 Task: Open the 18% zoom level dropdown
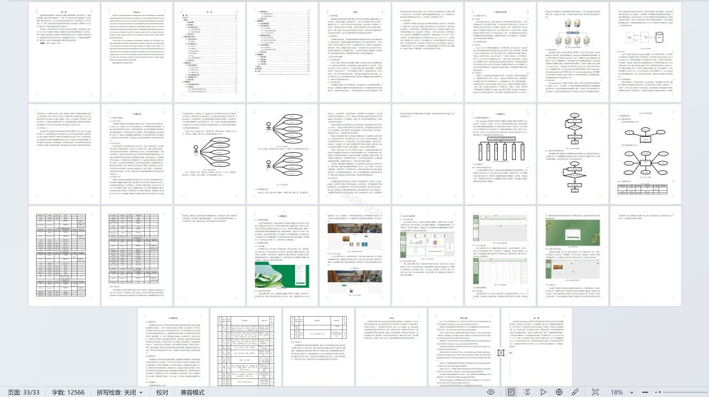[631, 392]
